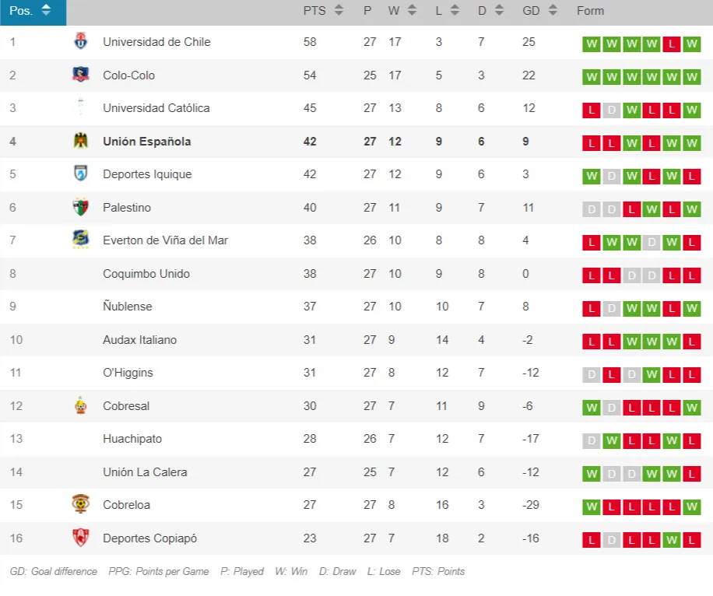The height and width of the screenshot is (596, 713).
Task: Click the Deportes Iquique team badge
Action: coord(80,174)
